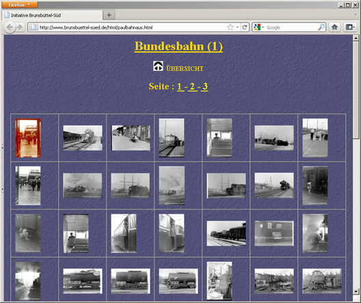Open row four first bright steam photo

pos(28,281)
